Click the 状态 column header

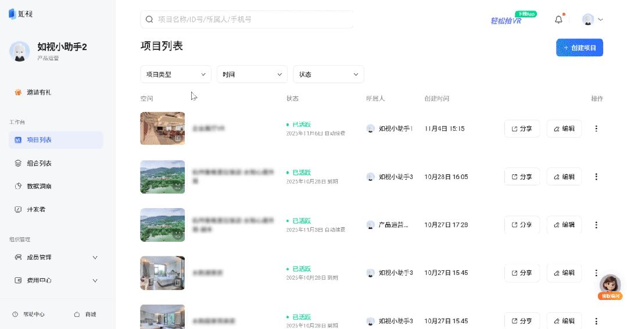[292, 99]
